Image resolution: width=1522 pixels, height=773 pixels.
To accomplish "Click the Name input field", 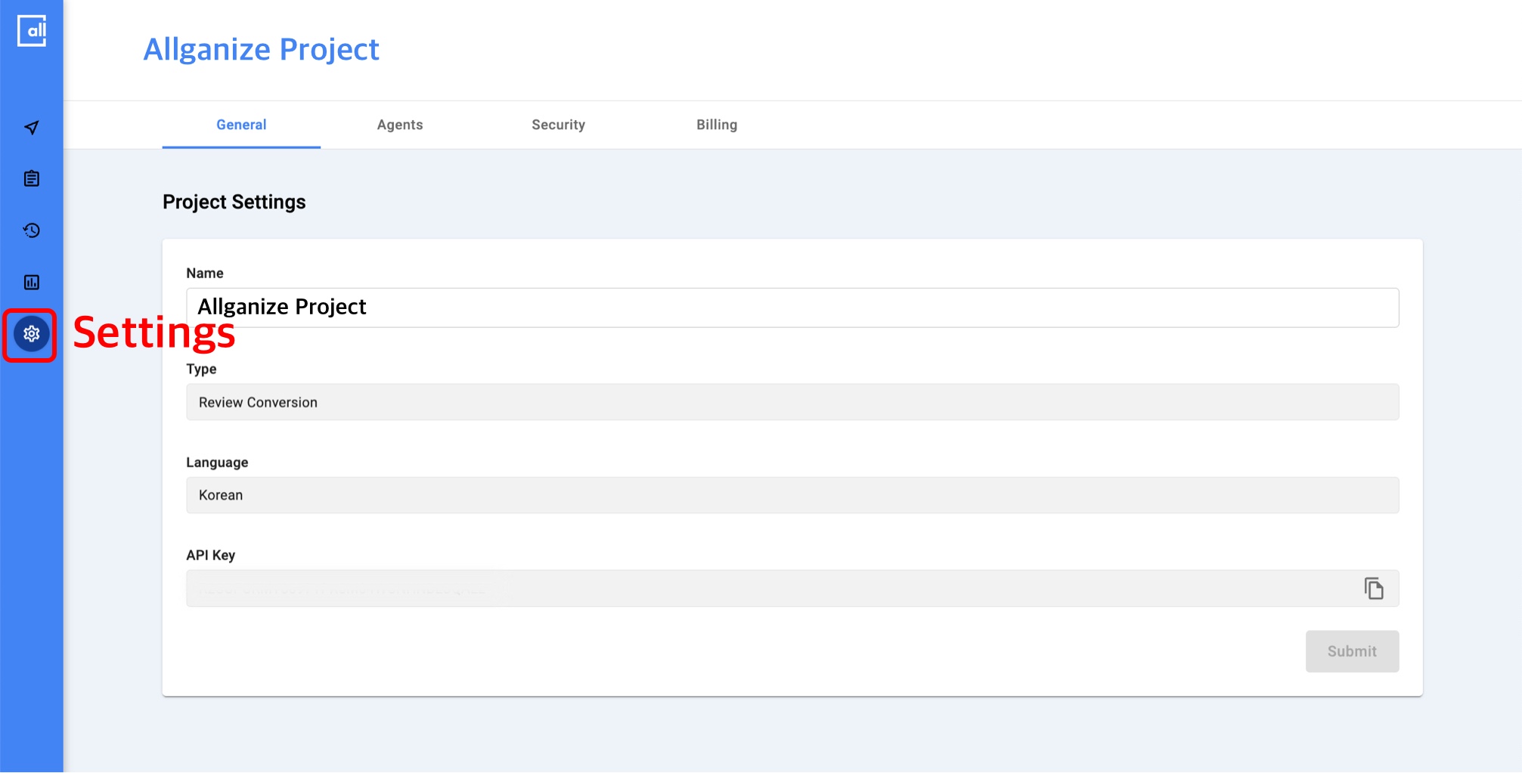I will (792, 308).
